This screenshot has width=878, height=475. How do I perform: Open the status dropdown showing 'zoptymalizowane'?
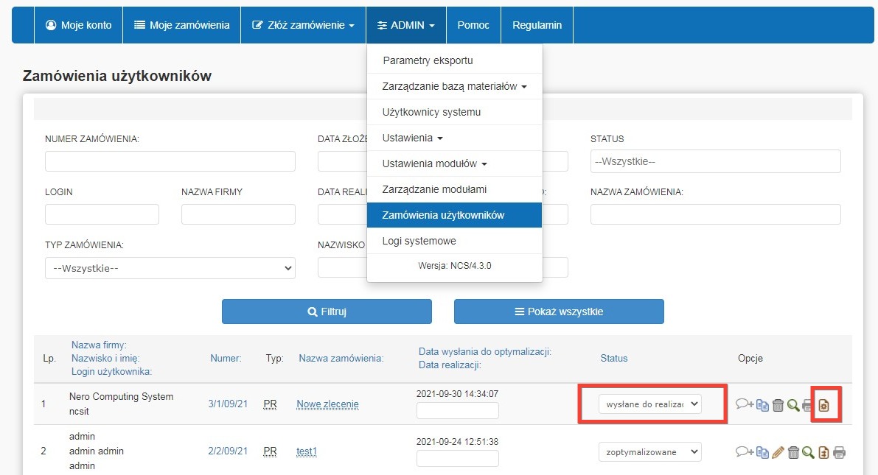(x=649, y=451)
